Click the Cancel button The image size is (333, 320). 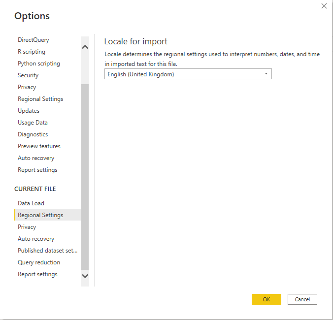302,299
